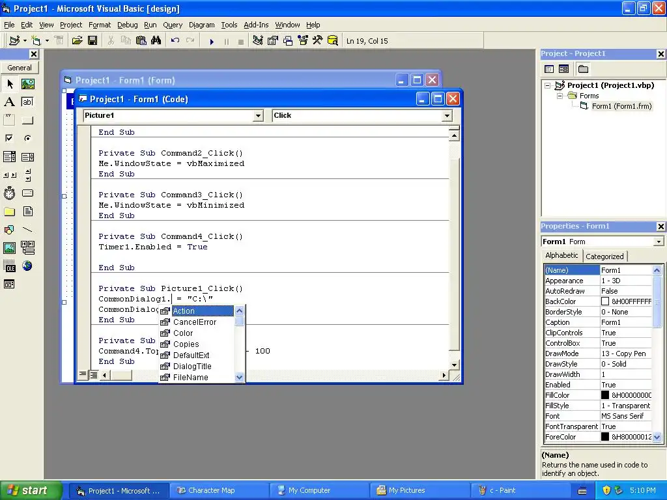This screenshot has height=500, width=667.
Task: Switch to the Alphabetic properties tab
Action: coord(561,255)
